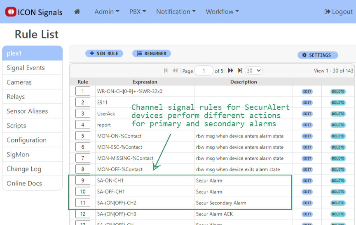Edit the SA-ON-CH1 rule
Screen dimensions: 356x225
coord(307,181)
